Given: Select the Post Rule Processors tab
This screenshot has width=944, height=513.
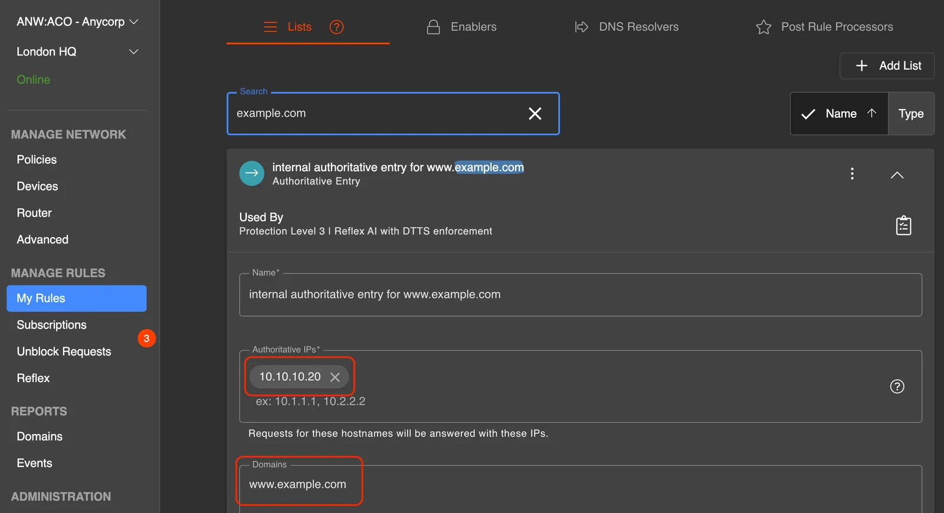Looking at the screenshot, I should coord(825,27).
